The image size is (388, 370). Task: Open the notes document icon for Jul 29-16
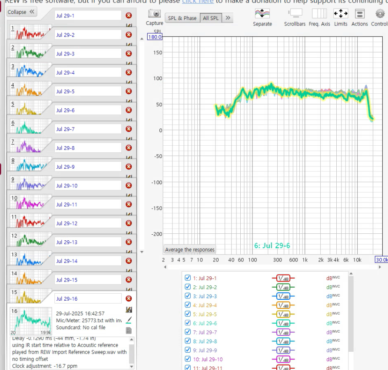[x=129, y=331]
